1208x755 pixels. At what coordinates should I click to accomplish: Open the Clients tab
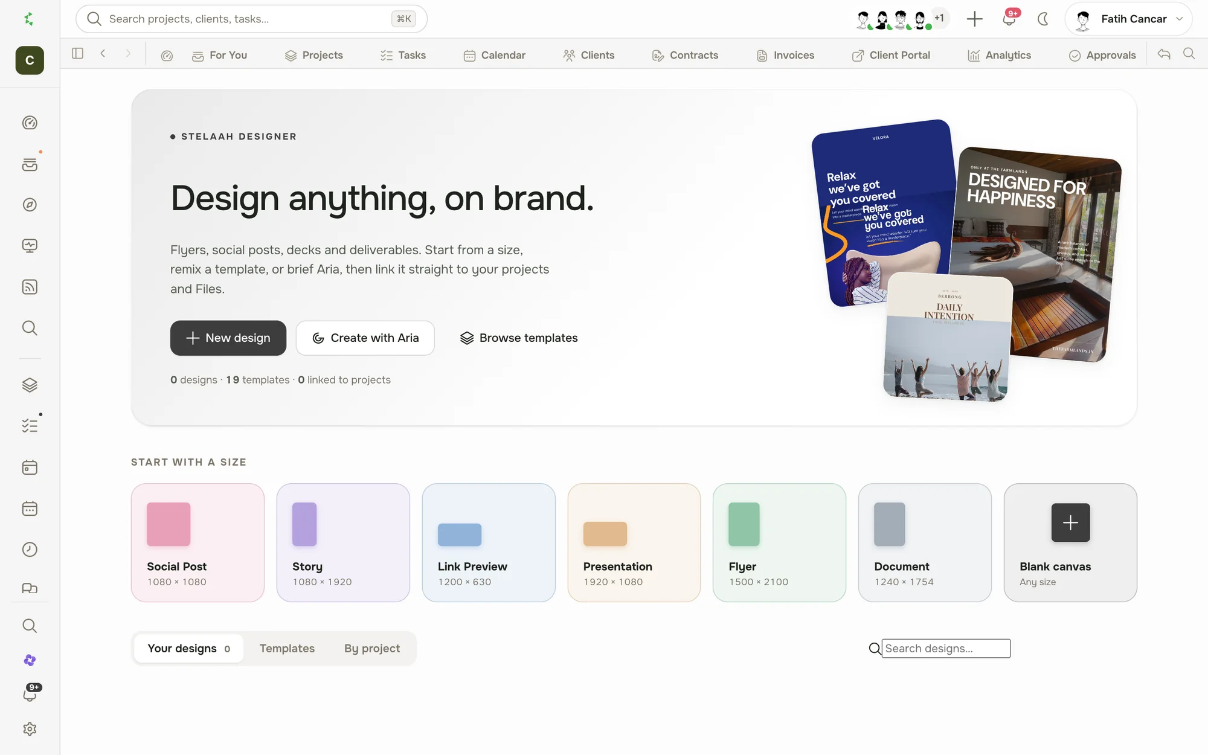(589, 56)
